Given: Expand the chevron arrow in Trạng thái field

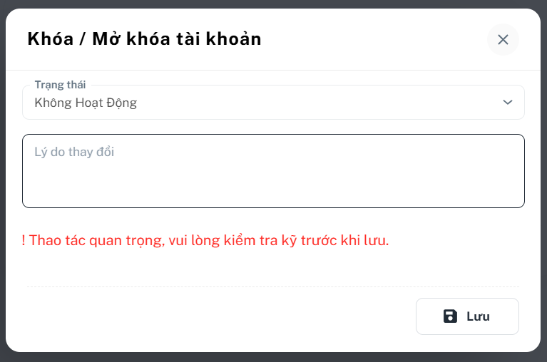Looking at the screenshot, I should coord(508,102).
